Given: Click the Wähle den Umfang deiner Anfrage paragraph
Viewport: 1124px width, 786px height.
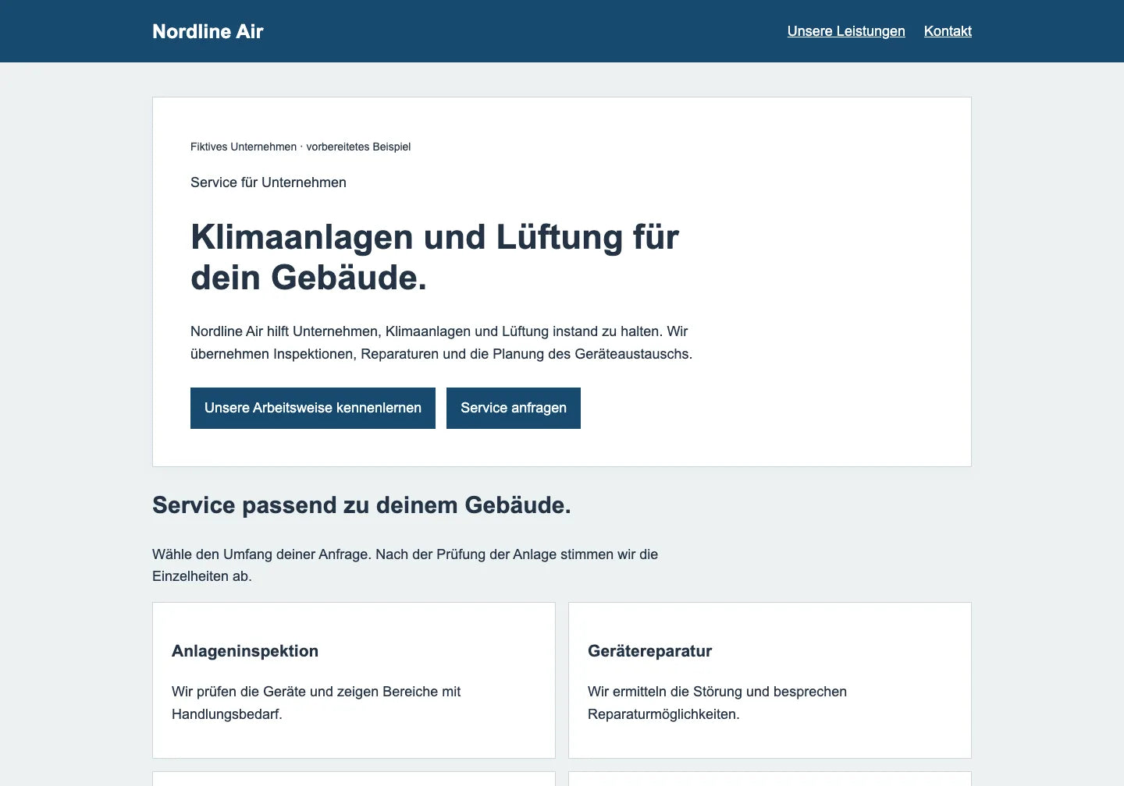Looking at the screenshot, I should [405, 565].
